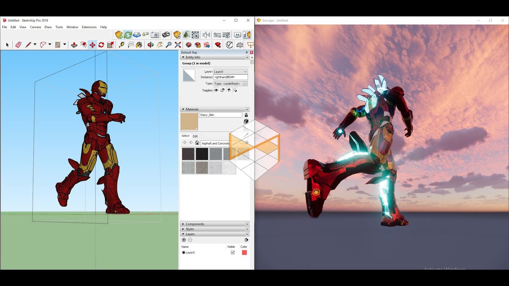Open the File menu
Viewport: 509px width, 286px height.
5,27
